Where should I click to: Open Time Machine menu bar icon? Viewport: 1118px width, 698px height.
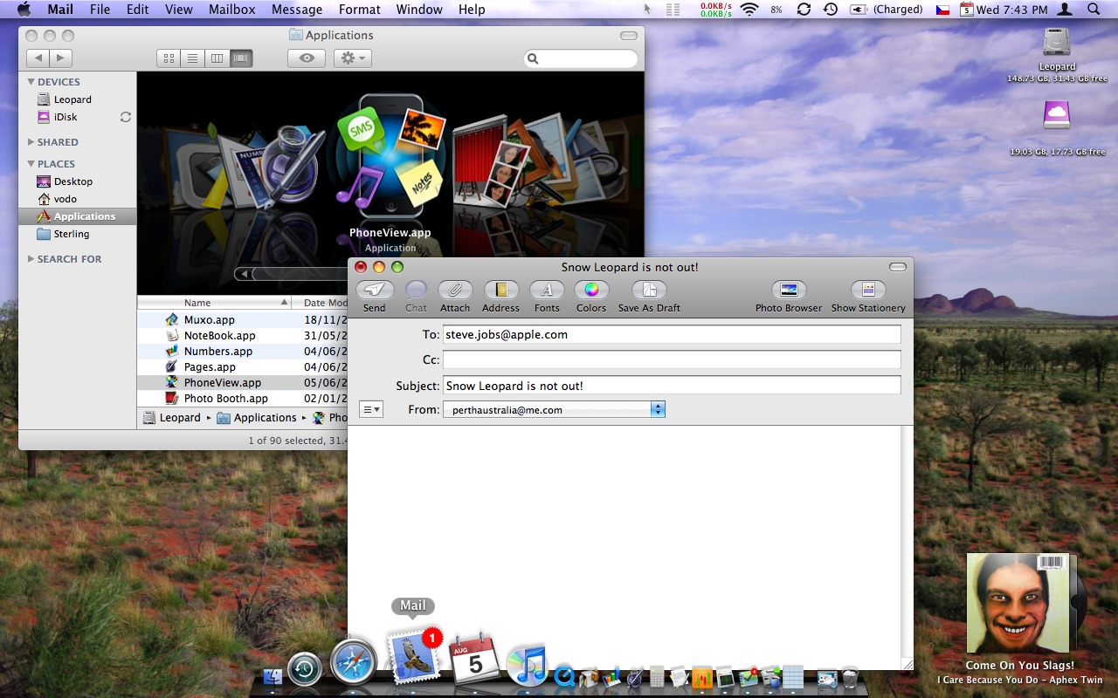(x=831, y=10)
